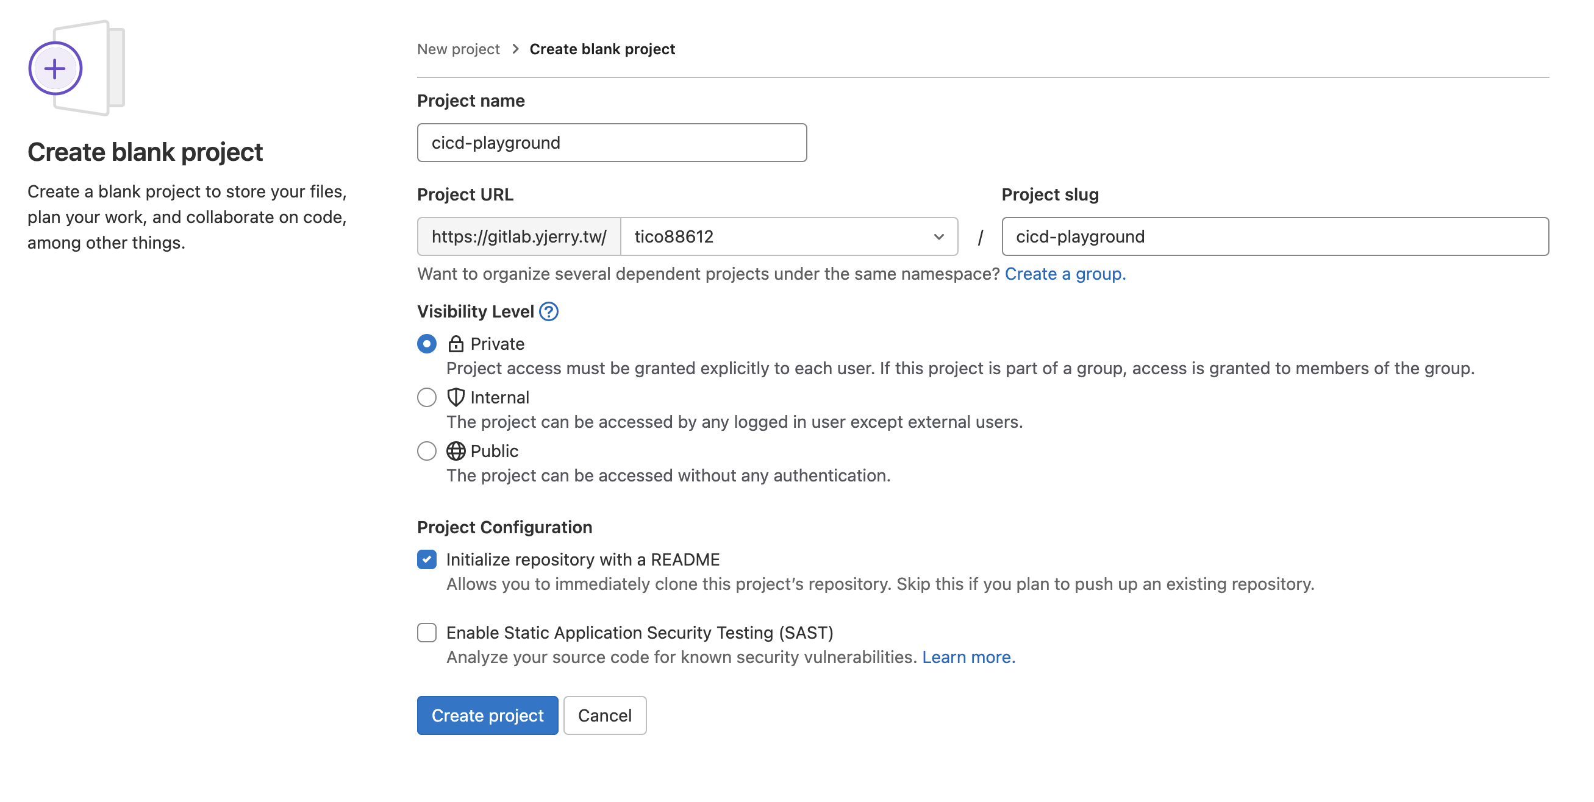Select the Private visibility radio button

tap(426, 344)
